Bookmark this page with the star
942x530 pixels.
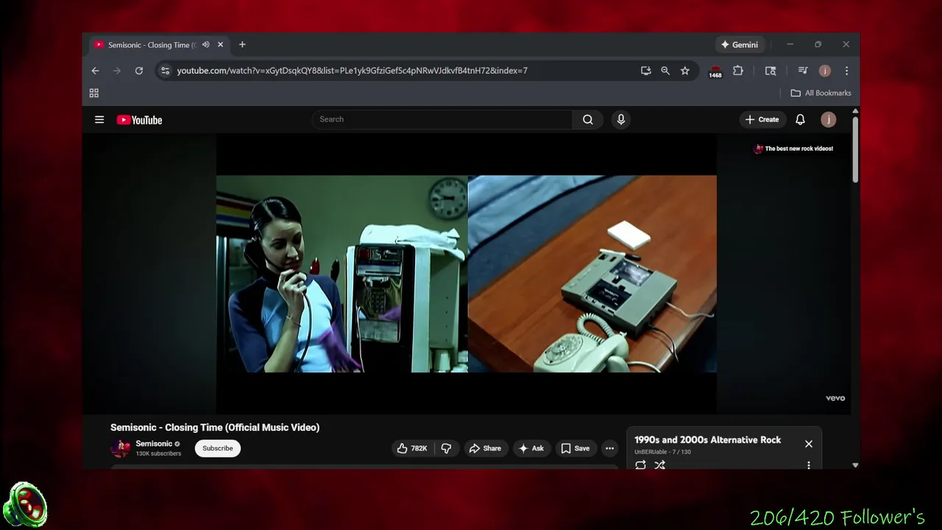click(685, 71)
